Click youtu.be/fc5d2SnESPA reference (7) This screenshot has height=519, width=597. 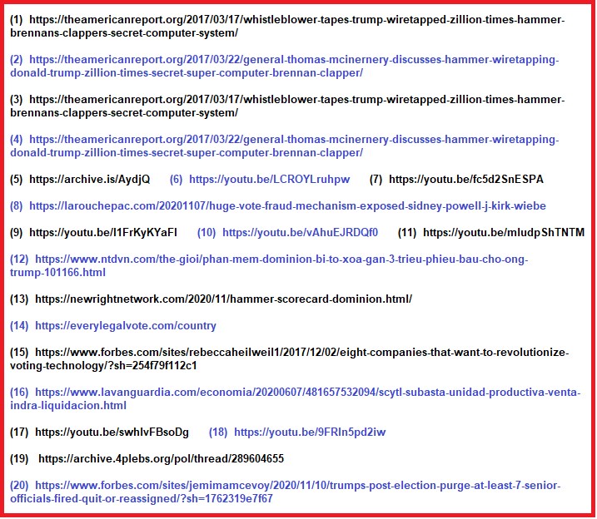point(466,179)
